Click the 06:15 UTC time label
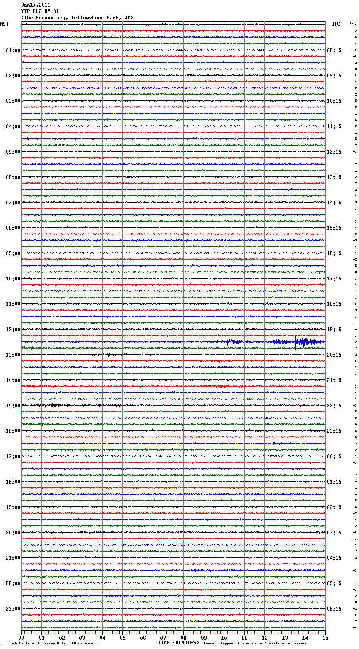This screenshot has width=359, height=649. (x=334, y=609)
